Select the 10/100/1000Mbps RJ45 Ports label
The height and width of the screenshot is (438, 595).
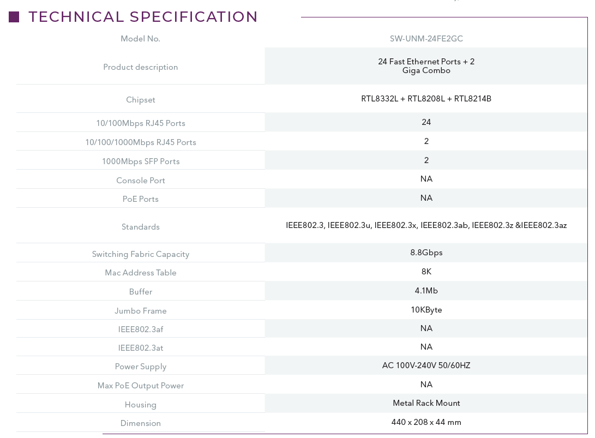pos(140,142)
